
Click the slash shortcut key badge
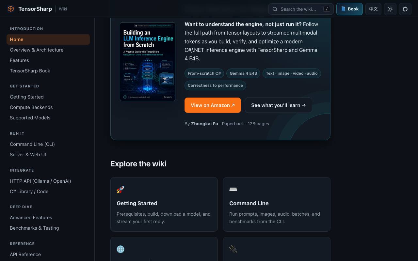pyautogui.click(x=327, y=9)
